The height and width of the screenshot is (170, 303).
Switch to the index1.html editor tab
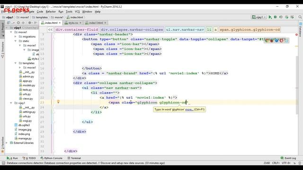click(96, 23)
